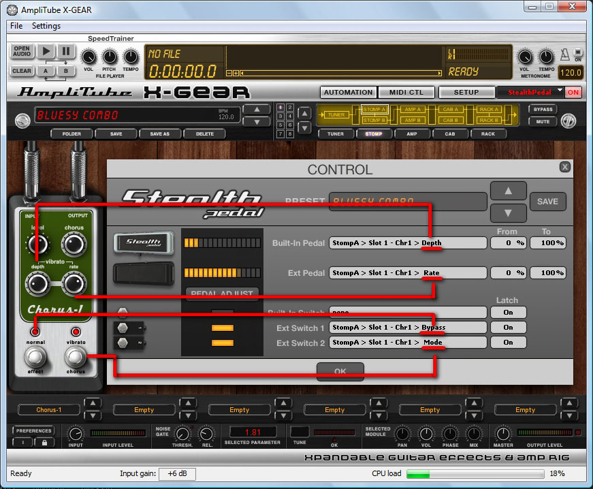Open the MIDI CTL panel

coord(406,92)
